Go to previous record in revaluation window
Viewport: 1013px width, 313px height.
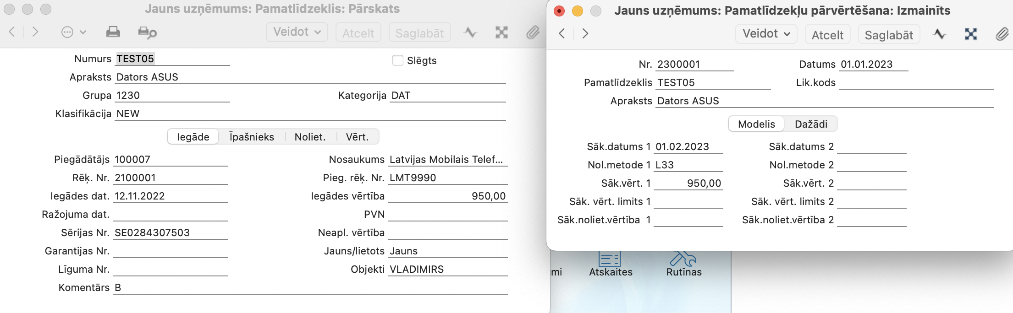coord(562,34)
